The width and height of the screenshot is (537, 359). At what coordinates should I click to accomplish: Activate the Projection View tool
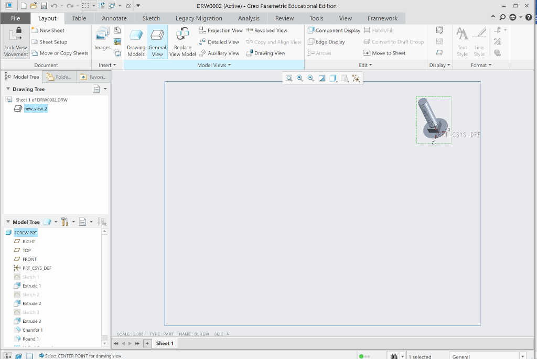(220, 30)
